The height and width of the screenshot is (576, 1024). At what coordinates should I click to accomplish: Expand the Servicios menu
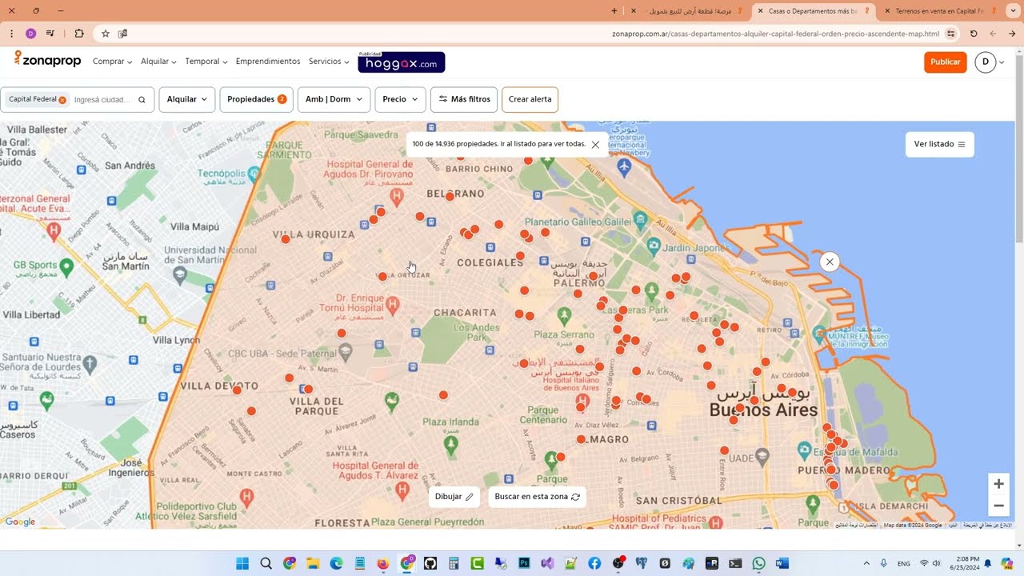click(329, 62)
